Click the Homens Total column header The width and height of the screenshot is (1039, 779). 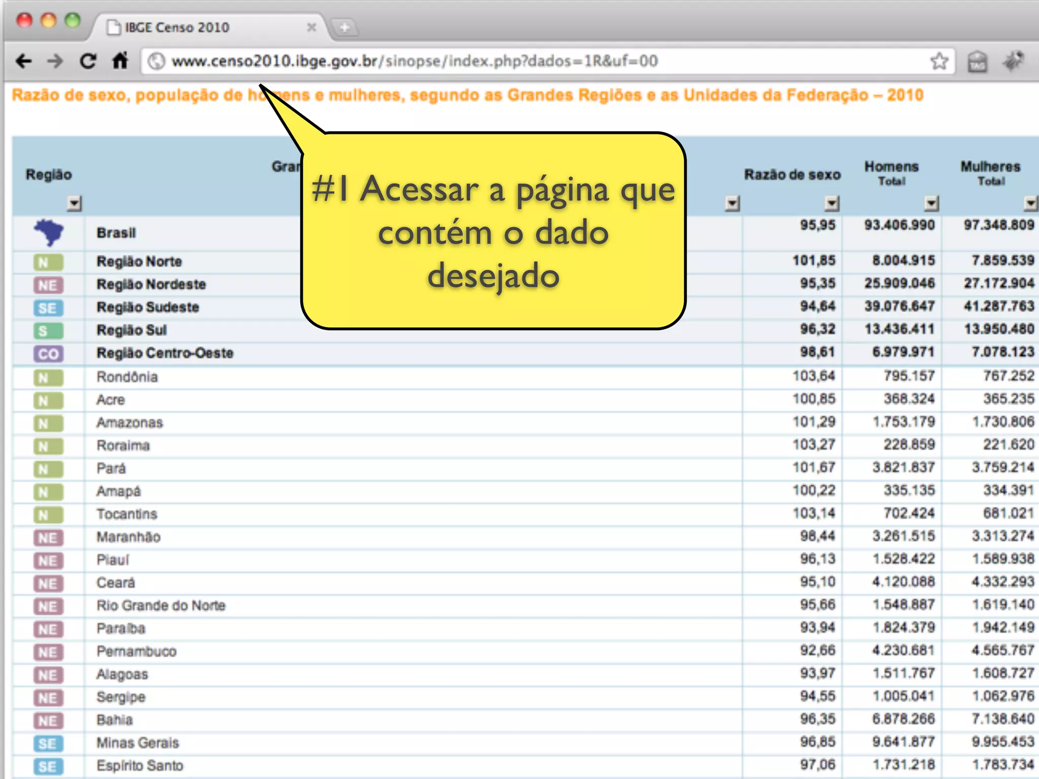tap(891, 173)
